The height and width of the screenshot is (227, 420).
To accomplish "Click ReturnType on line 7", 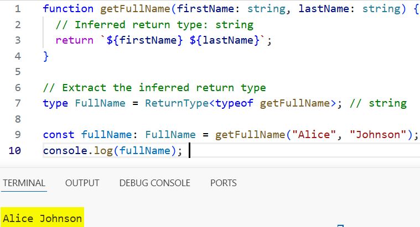I will point(177,103).
